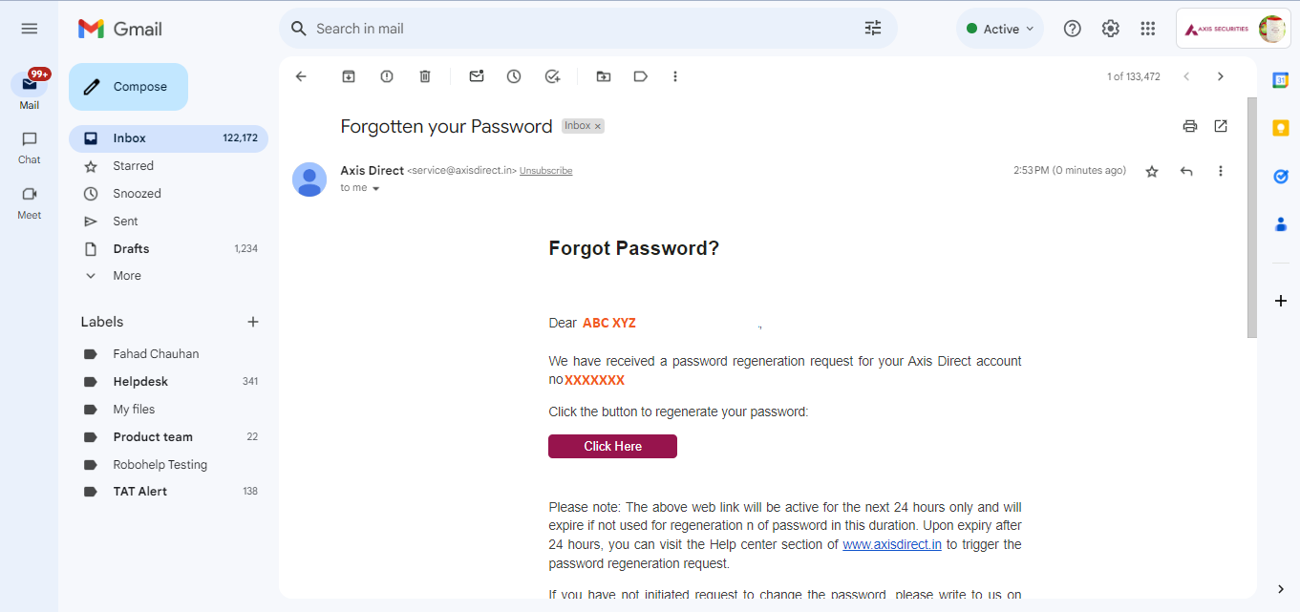Screen dimensions: 1300x612
Task: Open the www.axisdirect.in link
Action: [x=892, y=544]
